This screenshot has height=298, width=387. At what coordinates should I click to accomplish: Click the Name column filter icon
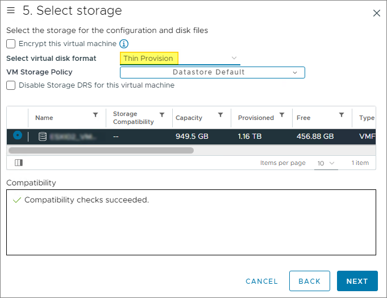point(95,115)
